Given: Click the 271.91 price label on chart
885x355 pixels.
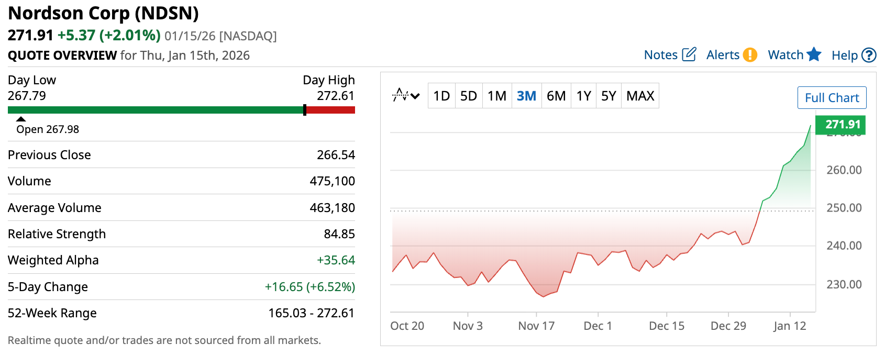Looking at the screenshot, I should (x=843, y=125).
